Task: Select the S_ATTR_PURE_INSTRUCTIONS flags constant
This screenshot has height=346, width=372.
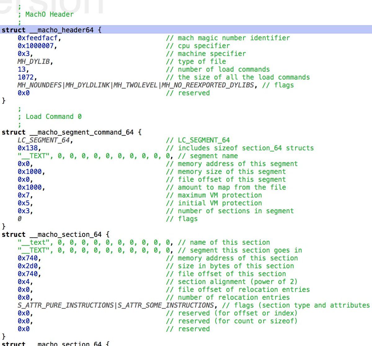Action: click(x=65, y=305)
